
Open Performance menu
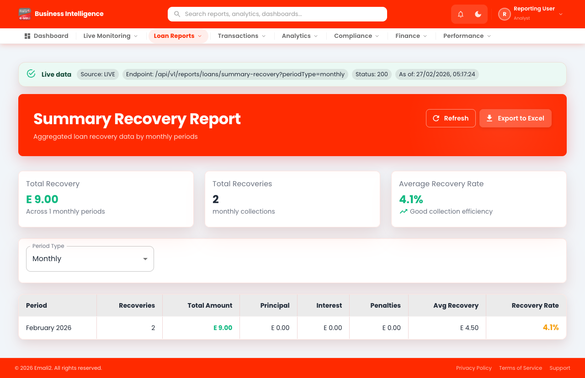click(467, 36)
